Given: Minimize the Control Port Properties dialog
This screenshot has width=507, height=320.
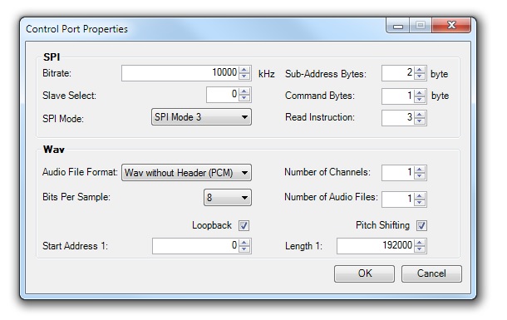Looking at the screenshot, I should click(x=398, y=25).
